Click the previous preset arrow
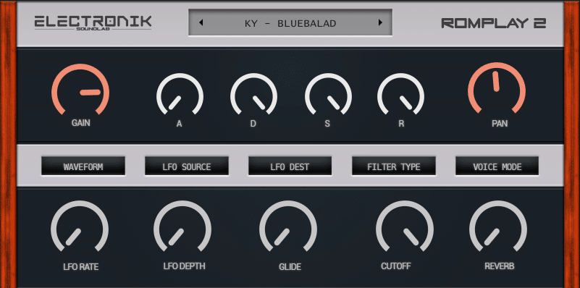Image resolution: width=580 pixels, height=288 pixels. [201, 23]
